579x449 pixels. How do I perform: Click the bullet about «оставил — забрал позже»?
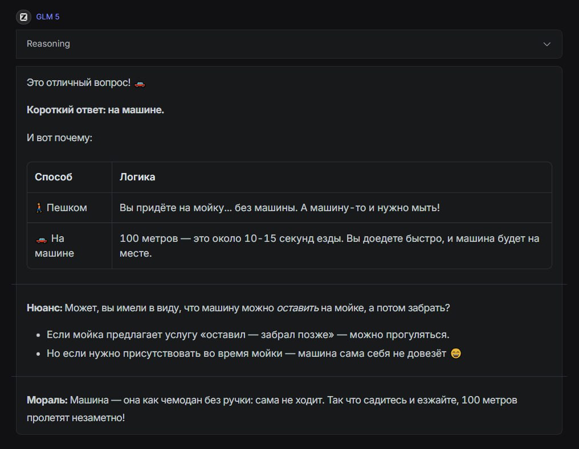click(x=248, y=335)
